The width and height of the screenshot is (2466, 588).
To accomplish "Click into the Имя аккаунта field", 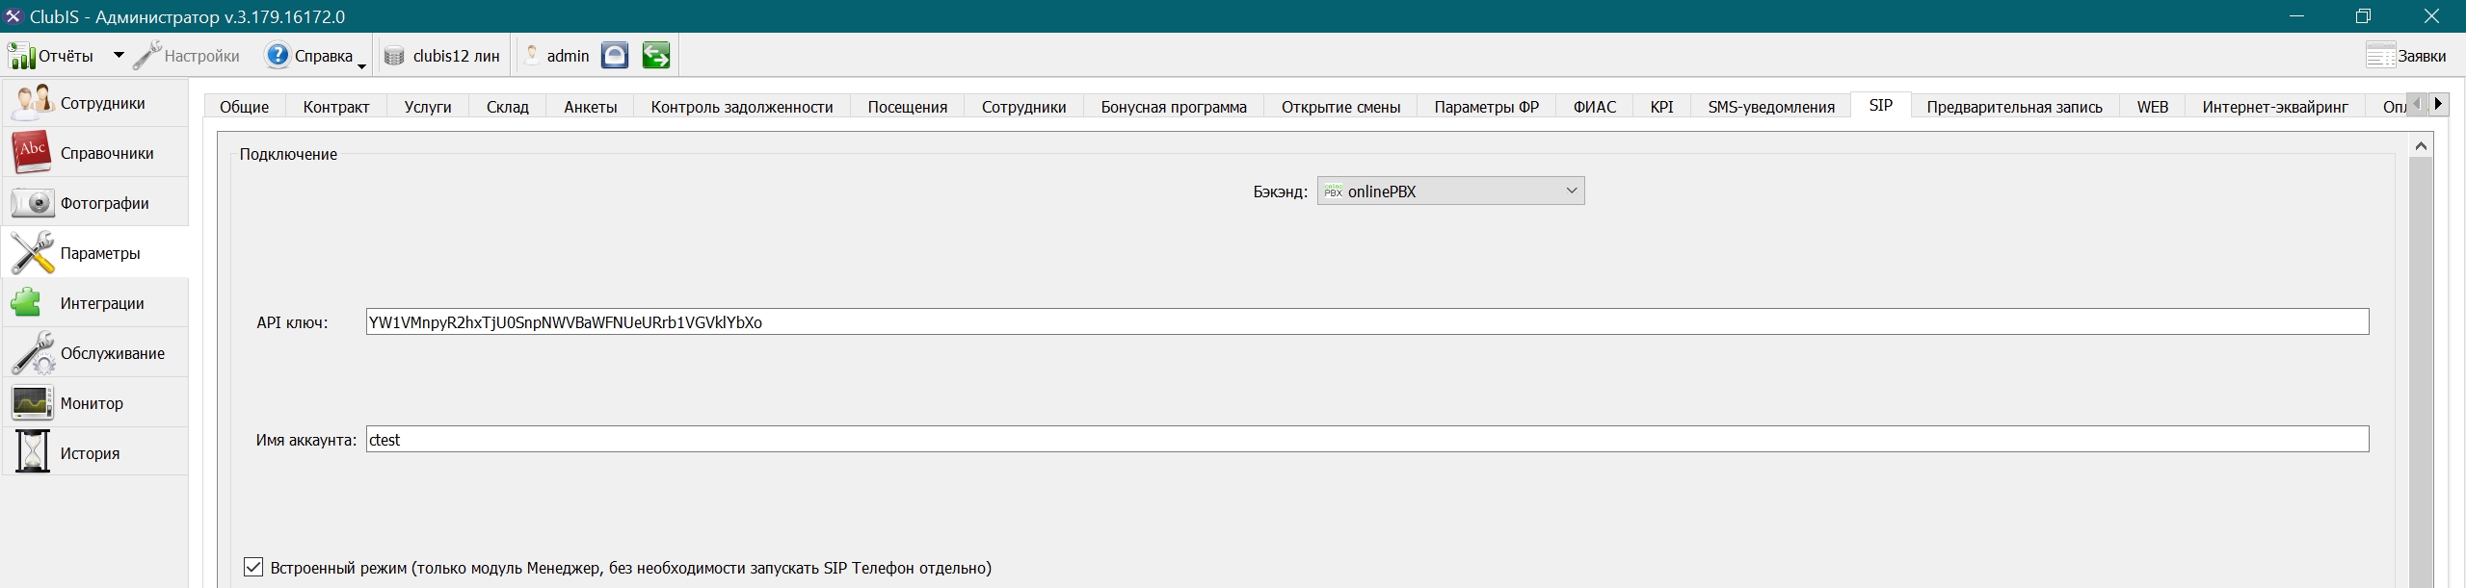I will coord(1366,439).
